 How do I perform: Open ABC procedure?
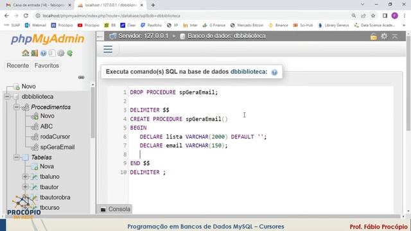pos(46,126)
